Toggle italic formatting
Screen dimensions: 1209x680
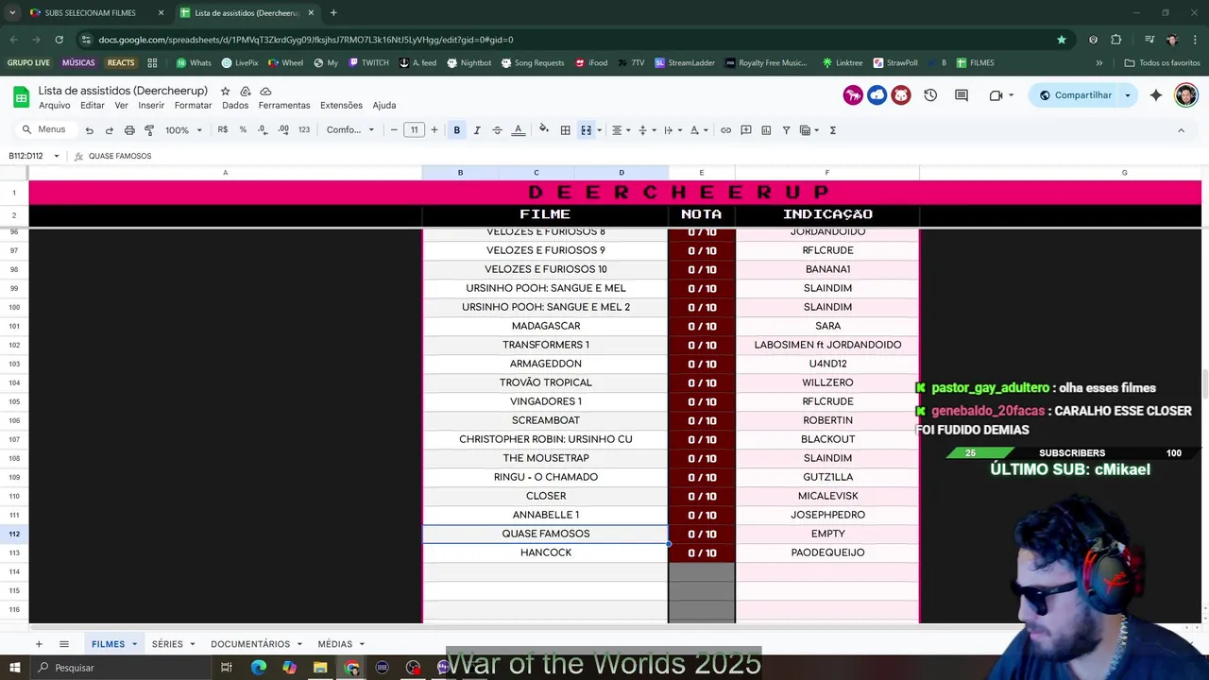pyautogui.click(x=477, y=130)
